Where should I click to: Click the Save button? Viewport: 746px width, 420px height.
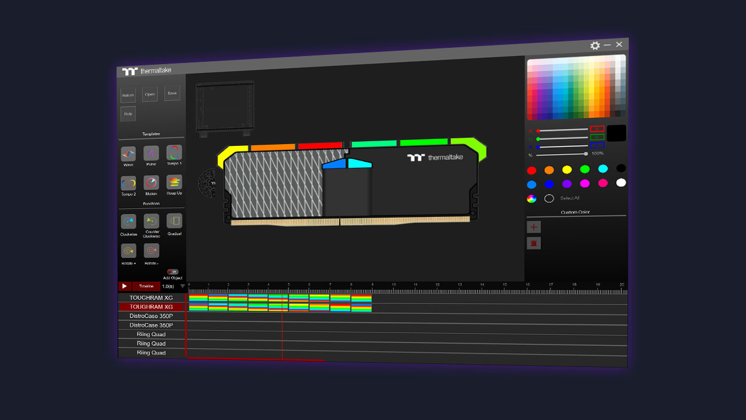point(172,93)
